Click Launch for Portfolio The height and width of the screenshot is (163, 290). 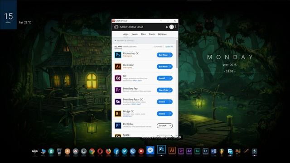164,126
